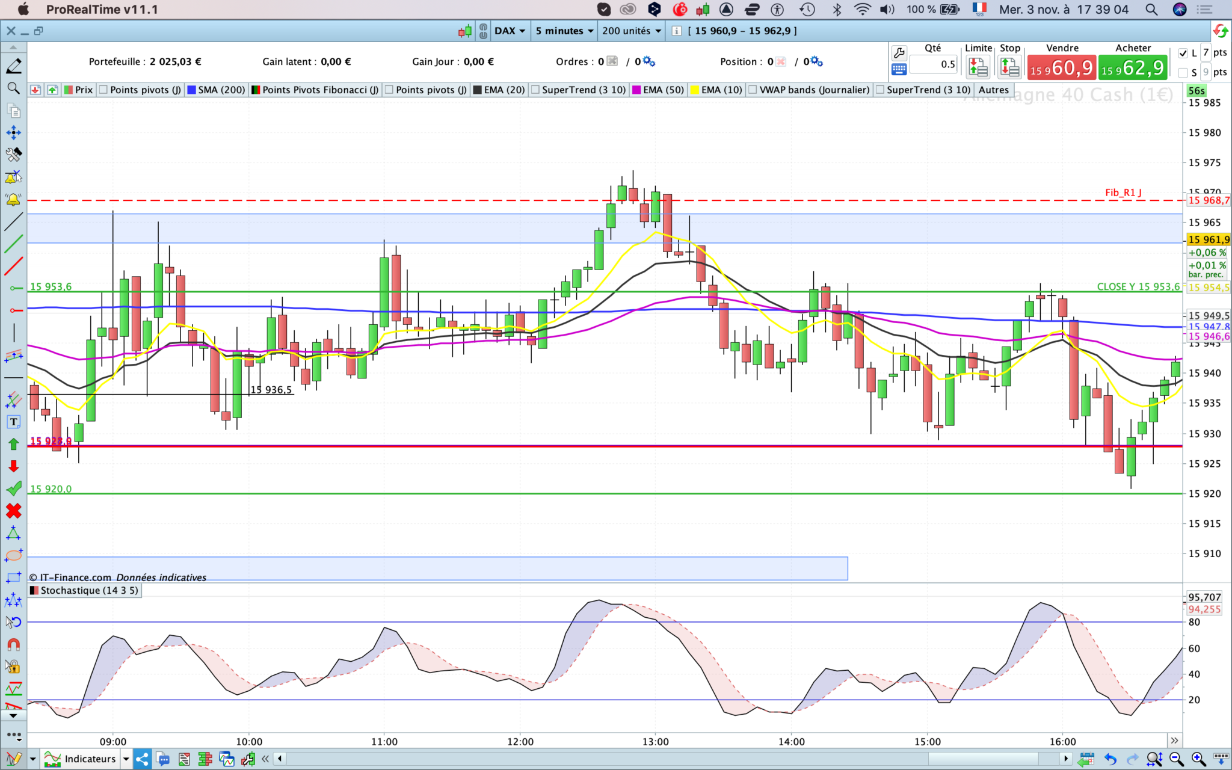The width and height of the screenshot is (1232, 770).
Task: Click the alert bell icon in sidebar
Action: coord(13,199)
